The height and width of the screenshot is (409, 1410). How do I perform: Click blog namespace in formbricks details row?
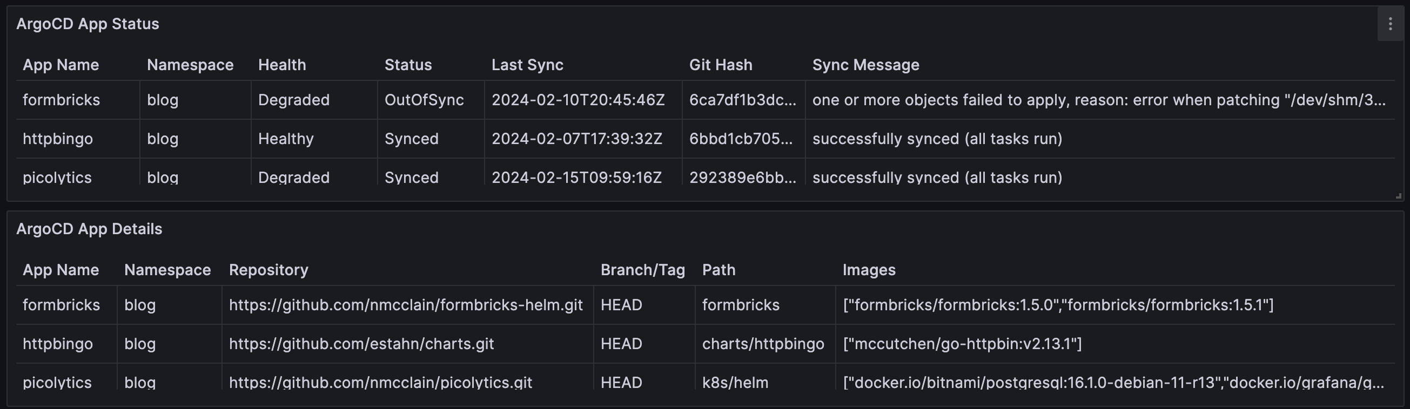[139, 305]
